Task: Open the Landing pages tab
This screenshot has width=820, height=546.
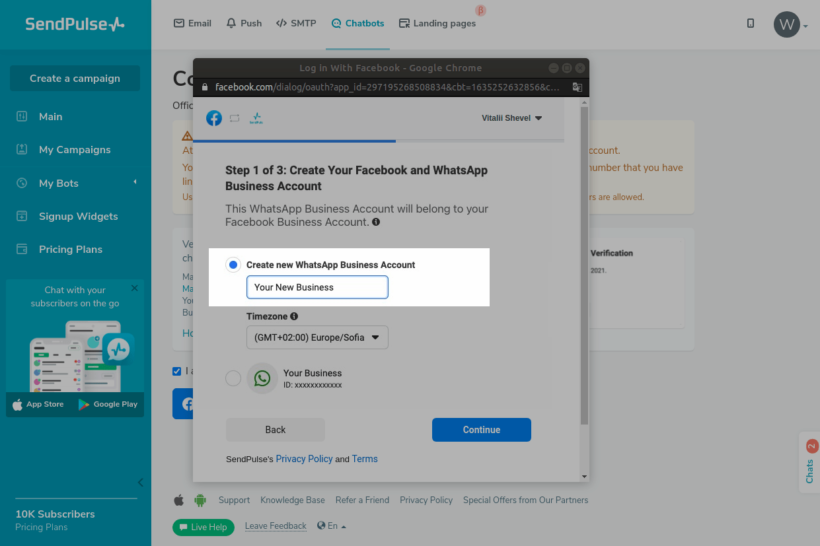Action: [437, 23]
